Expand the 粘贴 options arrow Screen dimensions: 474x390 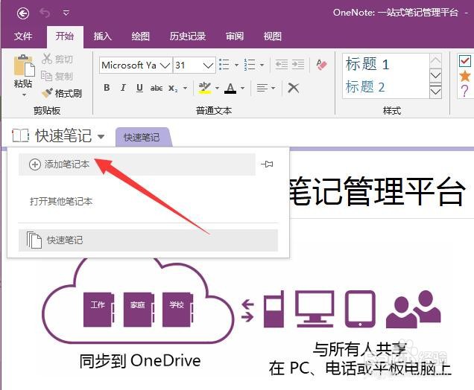tap(24, 95)
